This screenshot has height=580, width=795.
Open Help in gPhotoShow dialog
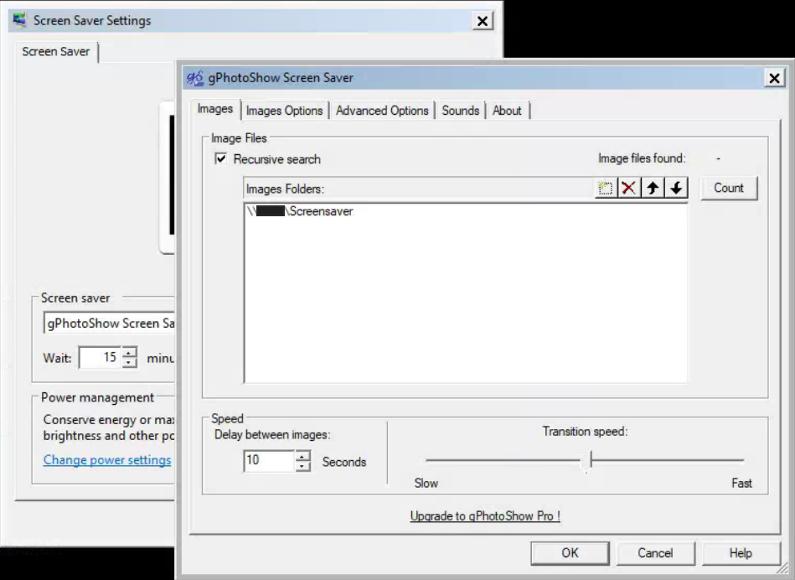click(741, 553)
